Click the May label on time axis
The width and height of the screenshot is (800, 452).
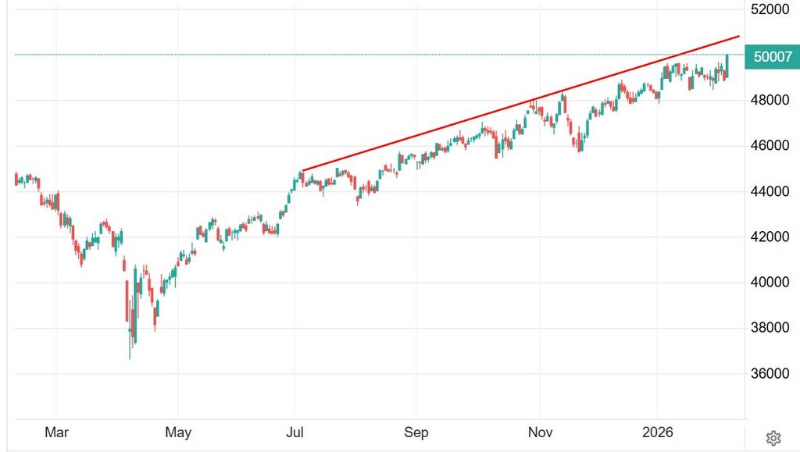pyautogui.click(x=178, y=432)
